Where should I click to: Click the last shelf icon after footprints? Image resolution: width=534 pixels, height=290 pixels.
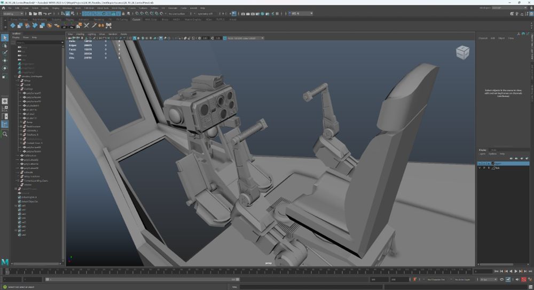click(108, 26)
